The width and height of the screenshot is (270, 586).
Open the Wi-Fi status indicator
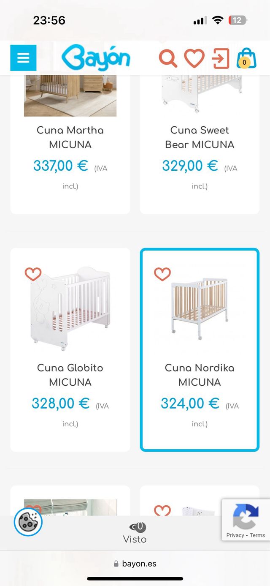click(216, 20)
